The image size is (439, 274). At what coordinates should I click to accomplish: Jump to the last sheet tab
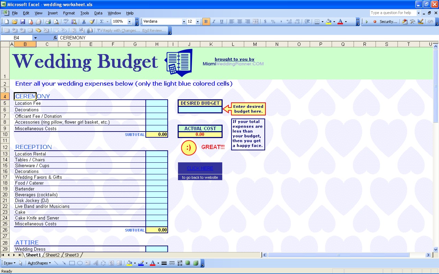[20, 255]
